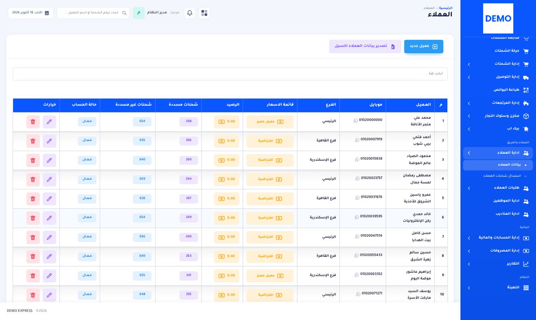Edit customer إبراهيم عاشور row
This screenshot has height=320, width=536.
pos(49,276)
